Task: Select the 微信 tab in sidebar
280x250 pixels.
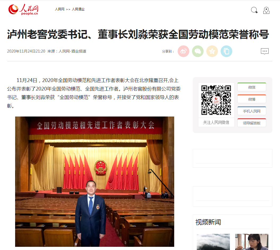Action: coord(252,87)
